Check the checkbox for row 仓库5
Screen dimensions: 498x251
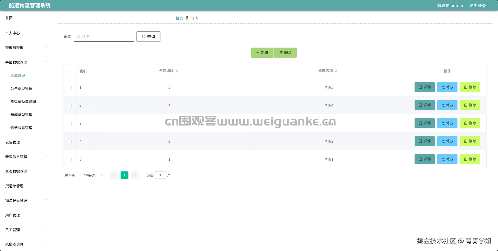[x=70, y=87]
